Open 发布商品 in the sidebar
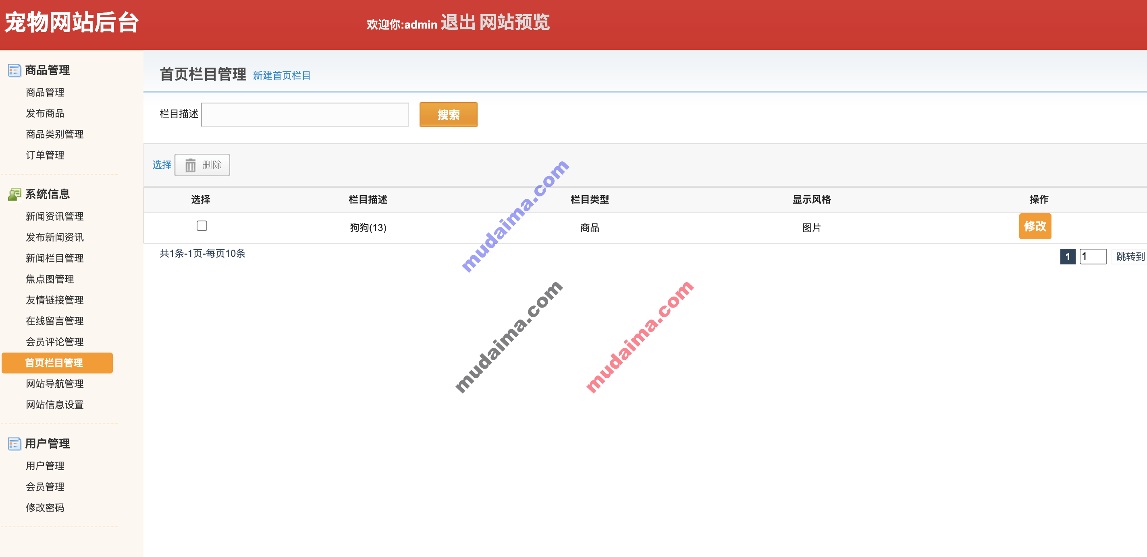 click(45, 113)
